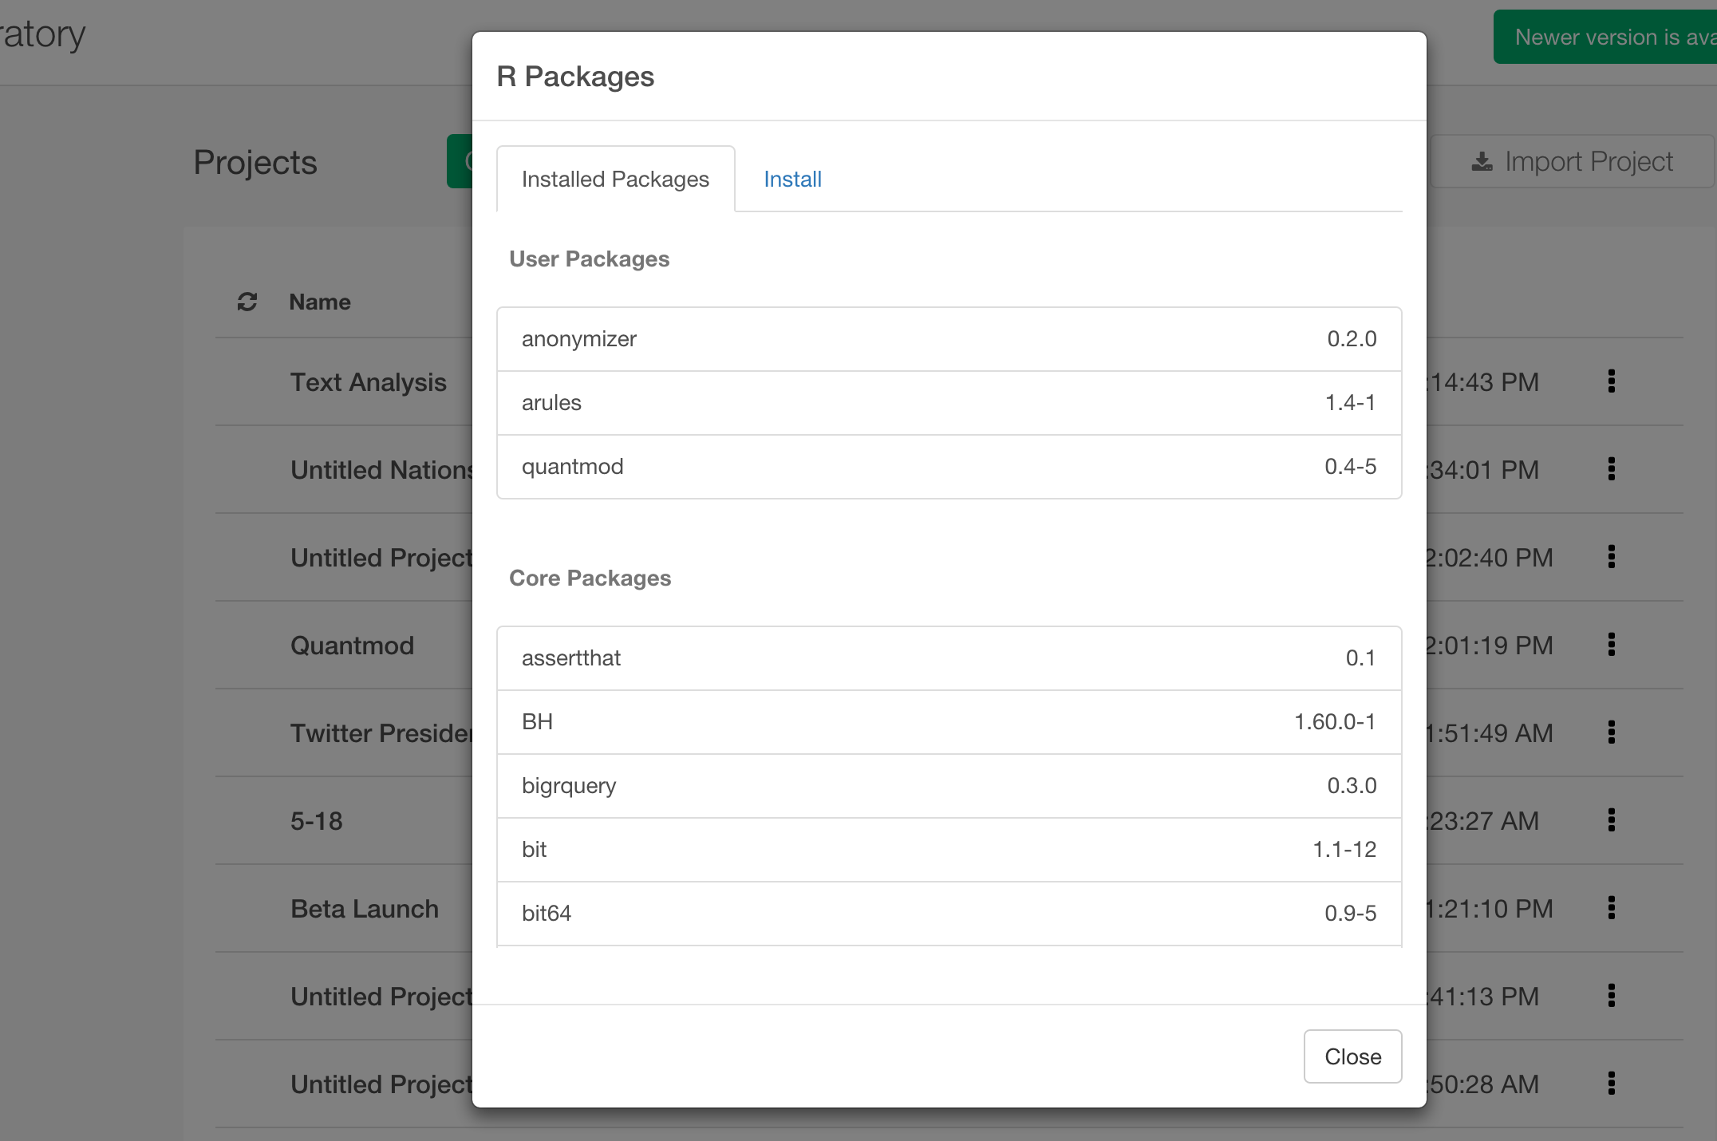Select the anonymizer package entry
Viewport: 1717px width, 1141px height.
pyautogui.click(x=948, y=338)
